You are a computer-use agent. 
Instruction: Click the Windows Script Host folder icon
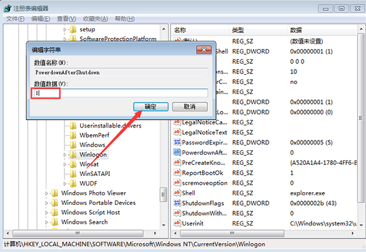click(x=55, y=213)
